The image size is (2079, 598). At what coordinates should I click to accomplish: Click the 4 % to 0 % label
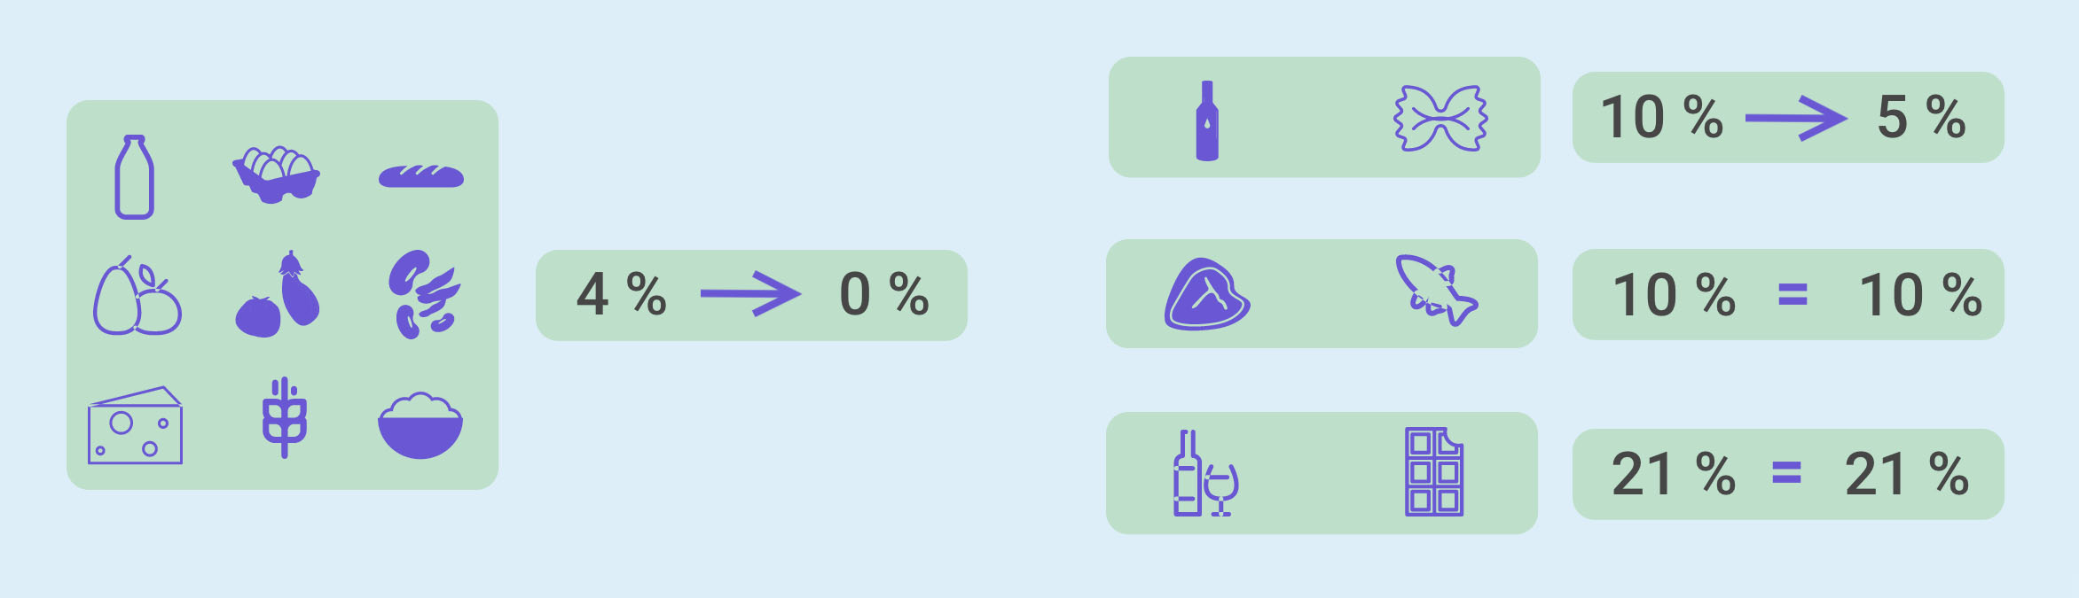[x=751, y=295]
